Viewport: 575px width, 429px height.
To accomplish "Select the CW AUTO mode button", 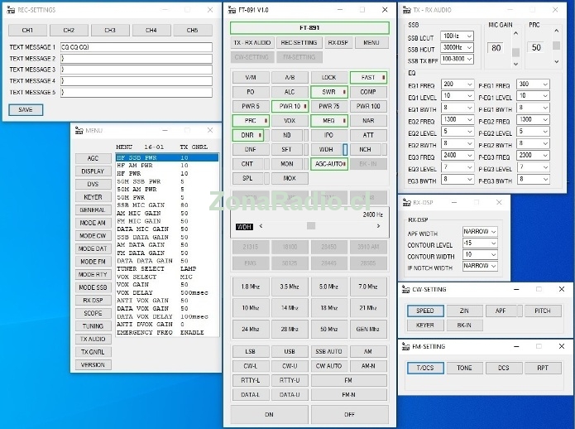I will pos(329,366).
